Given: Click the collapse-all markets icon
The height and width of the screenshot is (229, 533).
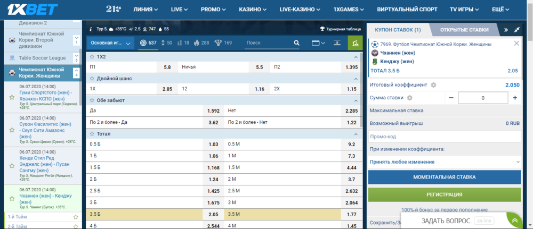Looking at the screenshot, I should (337, 43).
